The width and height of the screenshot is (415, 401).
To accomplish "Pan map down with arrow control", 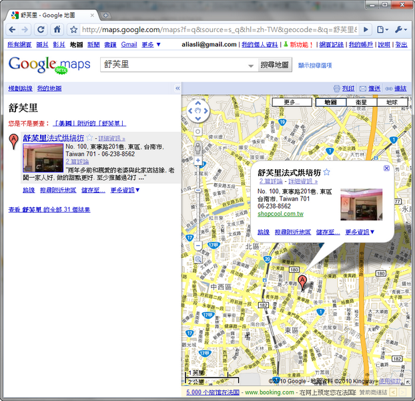I will click(x=198, y=118).
